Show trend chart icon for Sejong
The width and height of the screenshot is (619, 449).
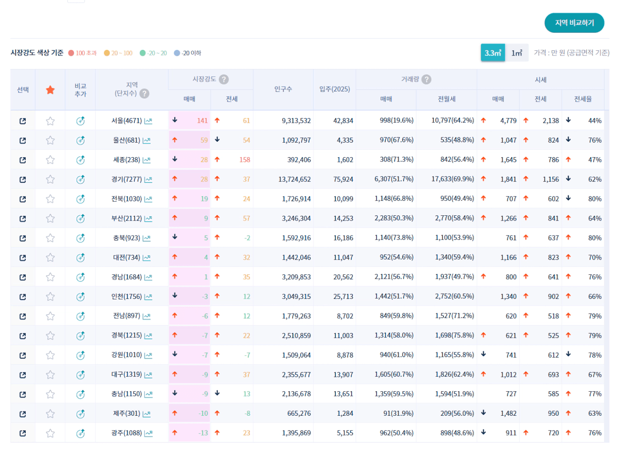pyautogui.click(x=147, y=160)
